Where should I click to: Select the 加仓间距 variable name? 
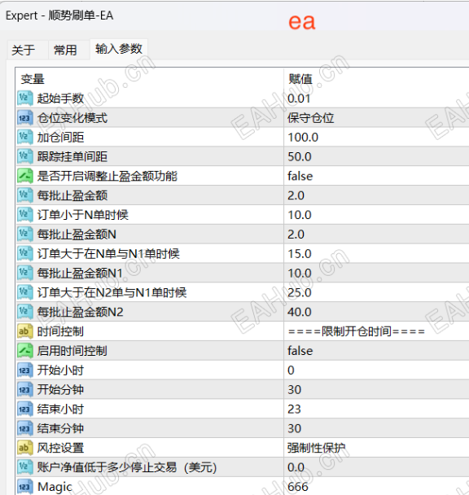click(x=60, y=138)
